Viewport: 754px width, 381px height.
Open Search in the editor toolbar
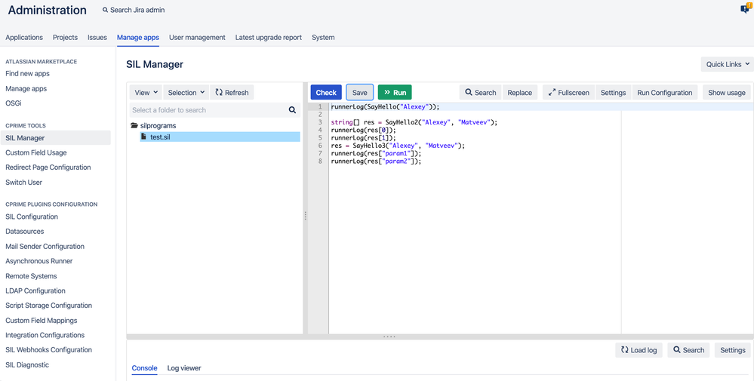tap(480, 92)
